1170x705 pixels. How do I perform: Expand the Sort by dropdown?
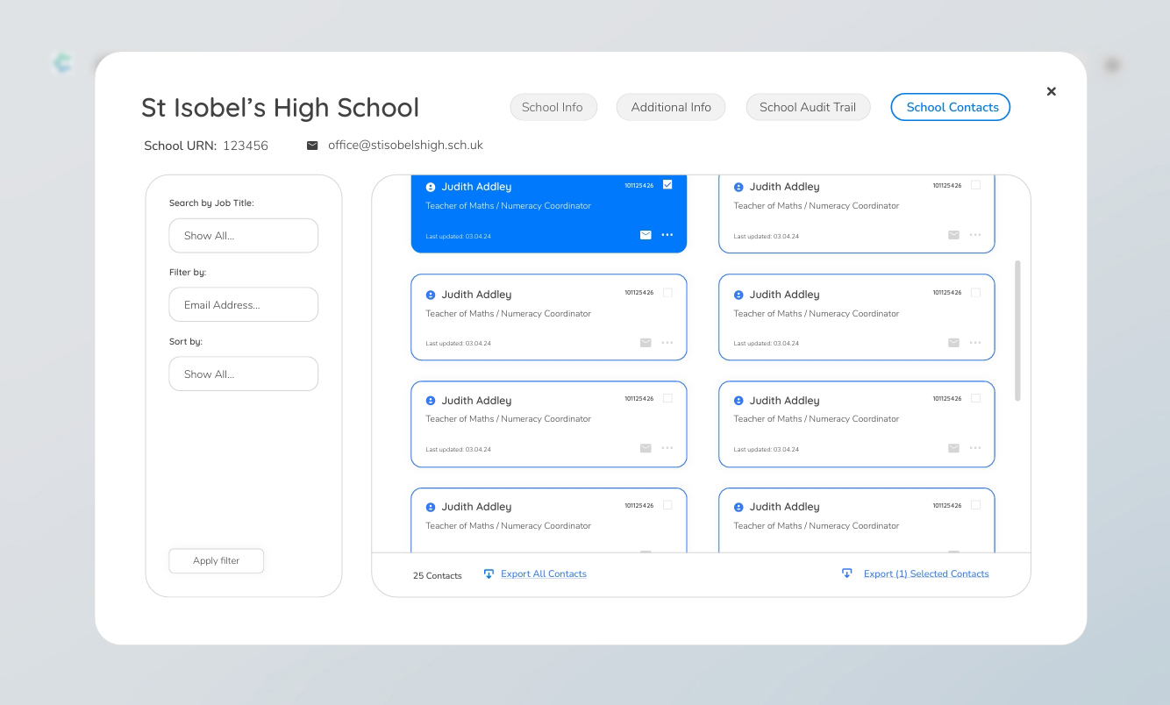243,374
